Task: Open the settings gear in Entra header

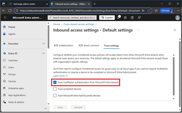Action: [x=125, y=17]
